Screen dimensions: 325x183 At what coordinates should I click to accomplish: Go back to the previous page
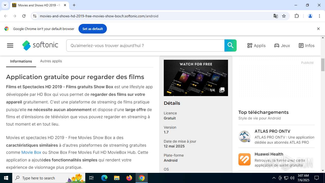tap(6, 16)
